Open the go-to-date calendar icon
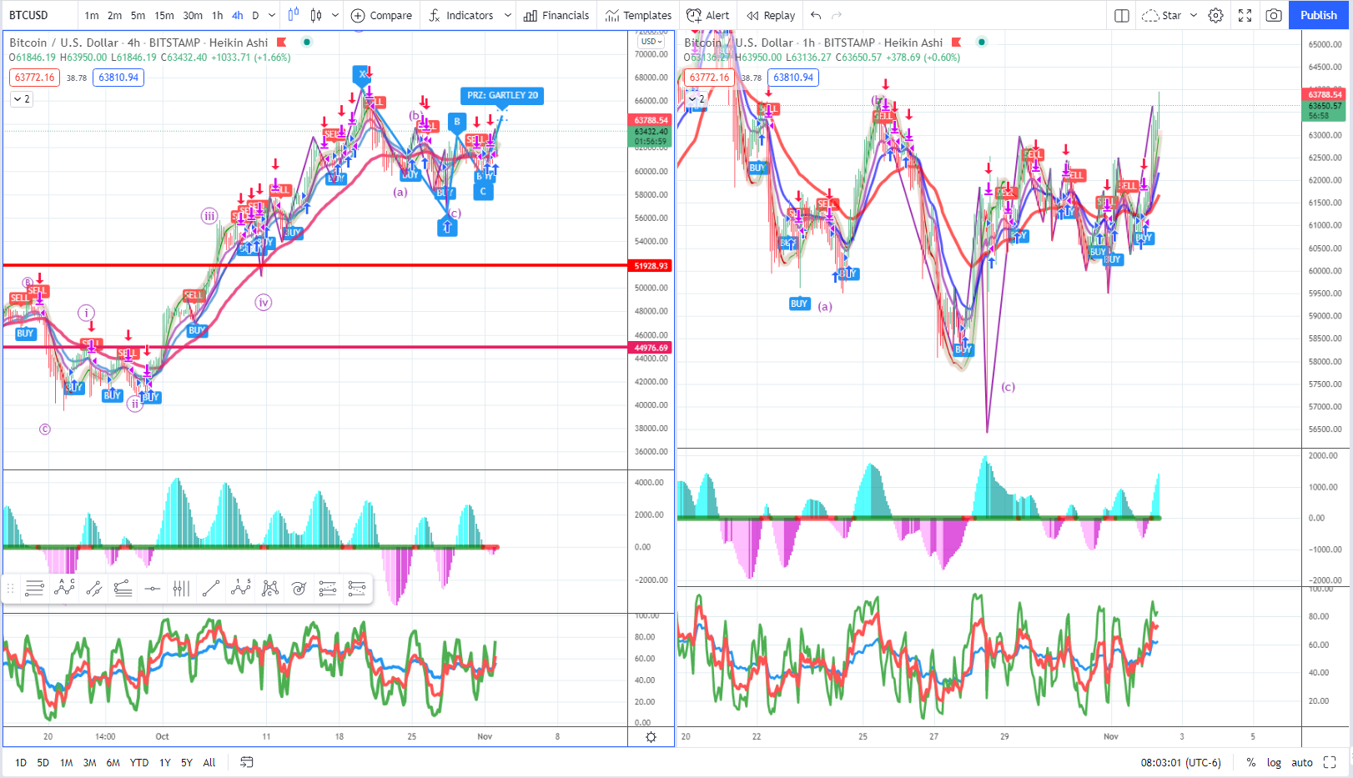 tap(247, 762)
